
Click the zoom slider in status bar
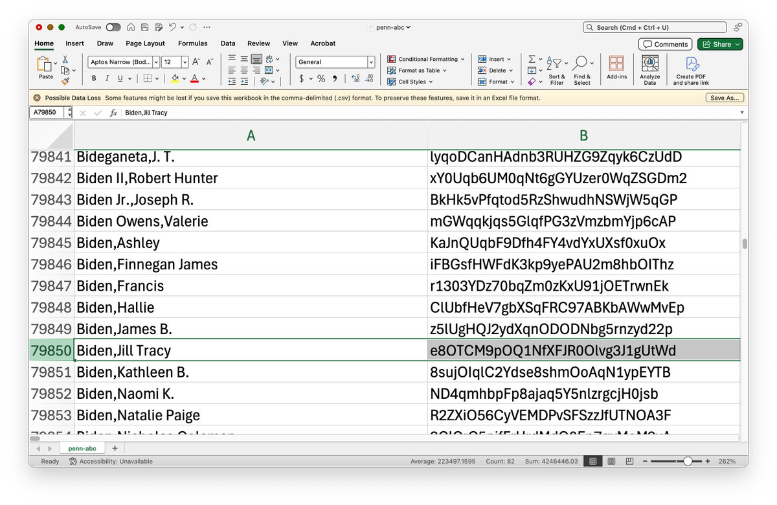click(x=677, y=461)
